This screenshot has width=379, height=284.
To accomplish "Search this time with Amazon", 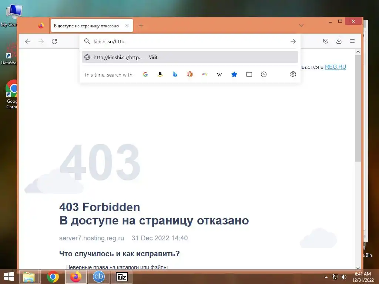I will (x=160, y=74).
